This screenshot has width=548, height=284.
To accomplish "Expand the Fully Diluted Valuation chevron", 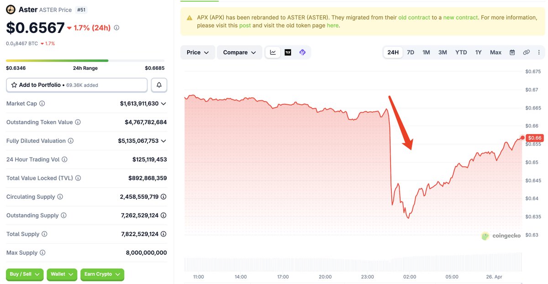I will click(x=163, y=141).
